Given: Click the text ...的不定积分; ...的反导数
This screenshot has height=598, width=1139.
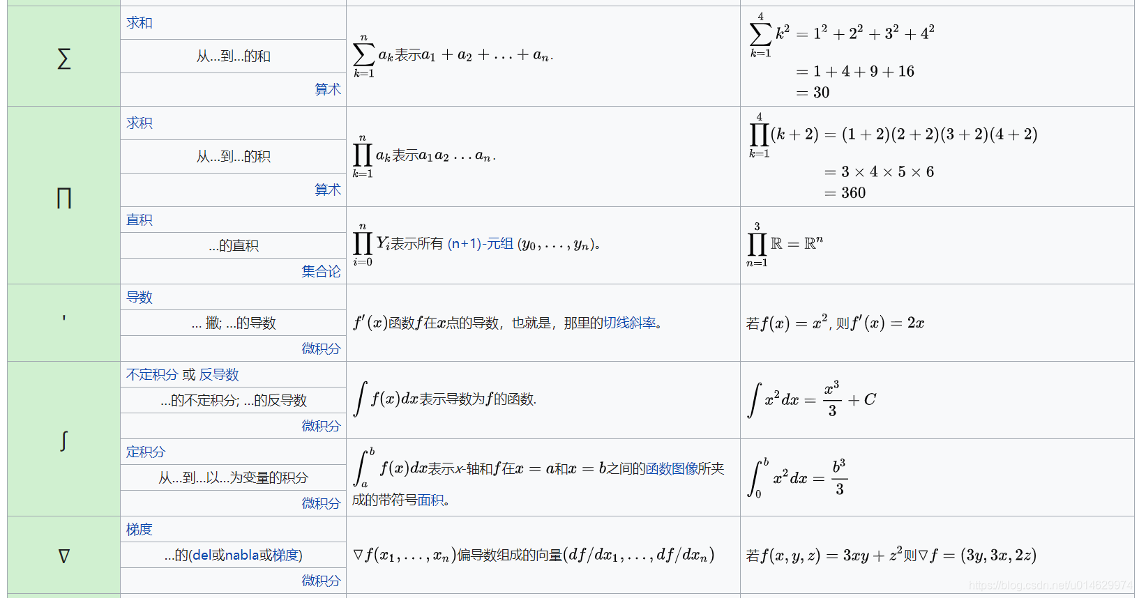Looking at the screenshot, I should [233, 400].
